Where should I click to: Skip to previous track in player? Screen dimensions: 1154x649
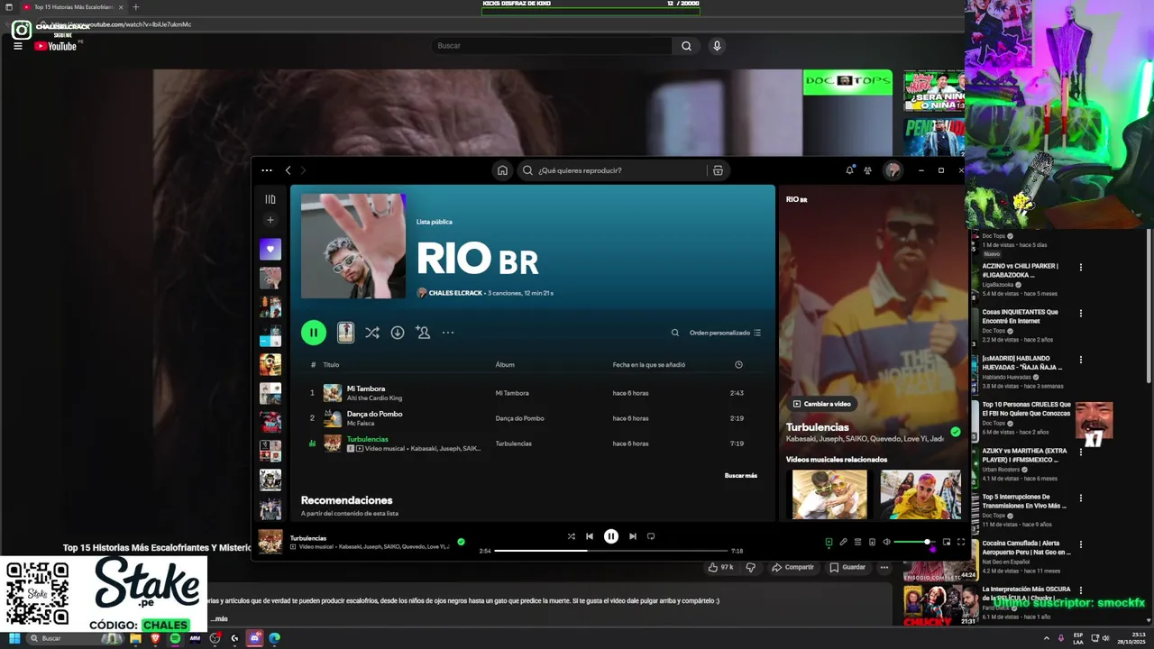[x=590, y=536]
